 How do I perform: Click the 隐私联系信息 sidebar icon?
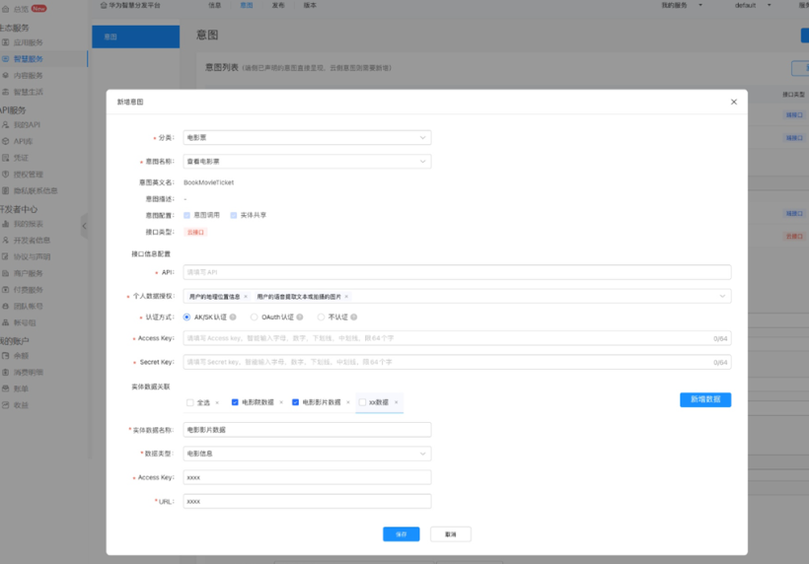(6, 190)
